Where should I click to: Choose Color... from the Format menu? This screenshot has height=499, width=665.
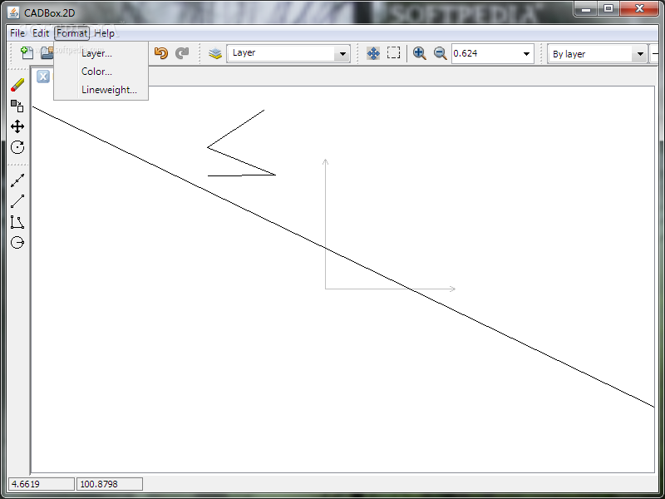(x=101, y=72)
